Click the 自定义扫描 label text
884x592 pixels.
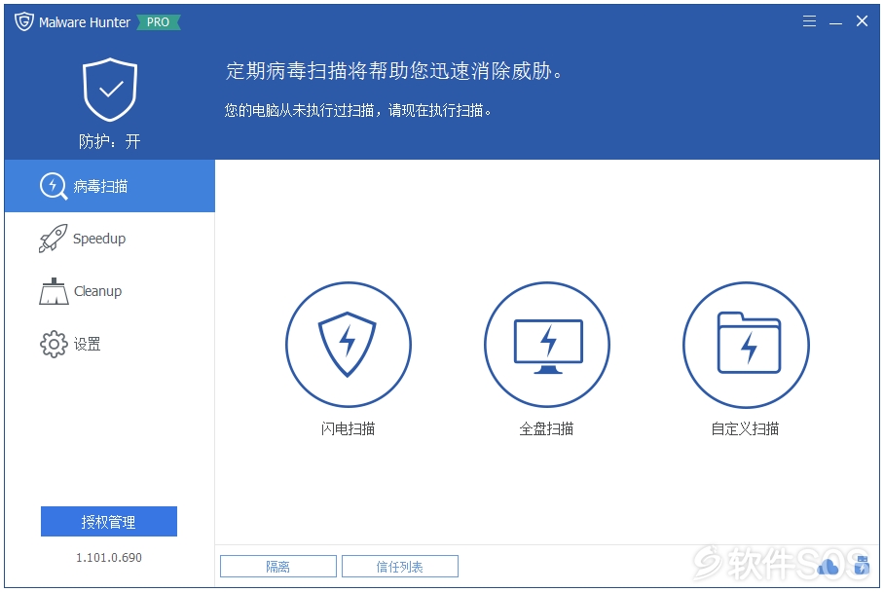[x=746, y=429]
